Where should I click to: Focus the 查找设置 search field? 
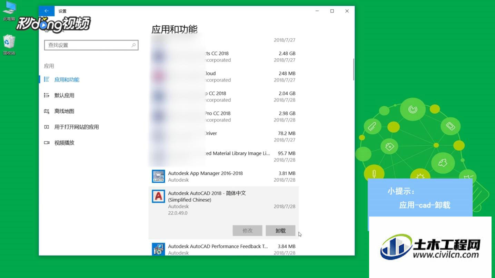(x=91, y=45)
